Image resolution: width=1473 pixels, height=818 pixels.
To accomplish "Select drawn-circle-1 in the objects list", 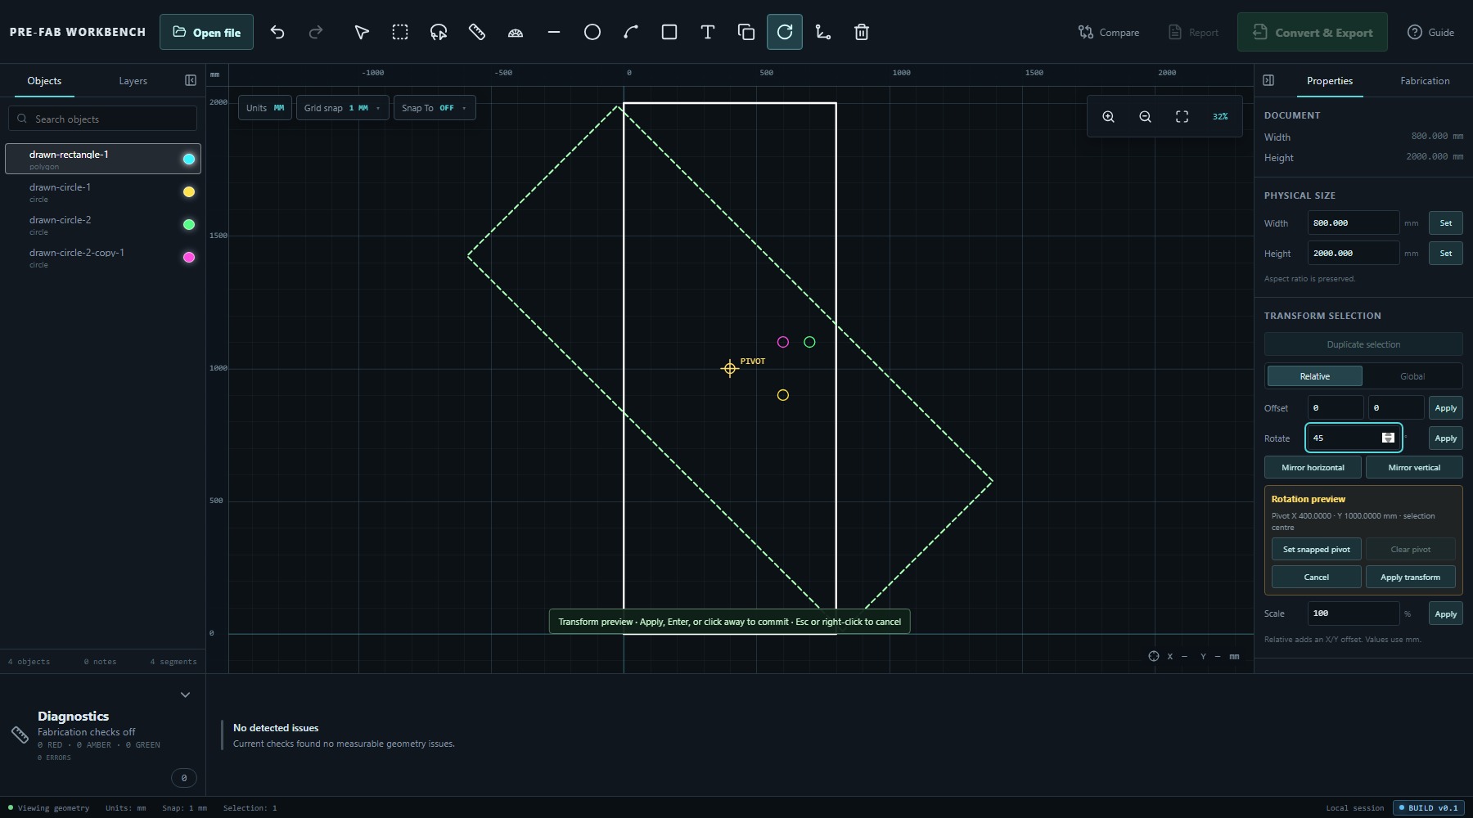I will pos(103,192).
